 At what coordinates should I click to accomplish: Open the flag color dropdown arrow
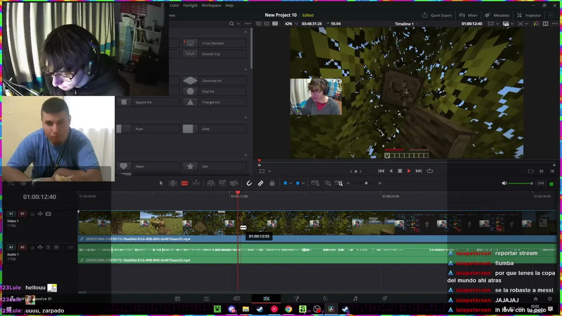290,183
